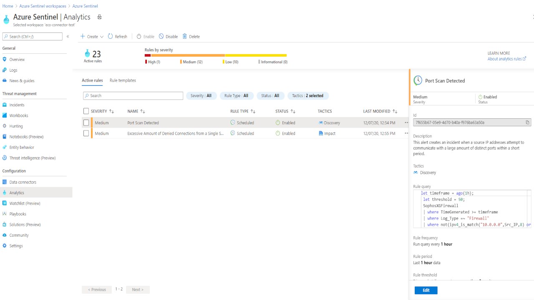Sort table by RULE TYPE column

tap(243, 111)
